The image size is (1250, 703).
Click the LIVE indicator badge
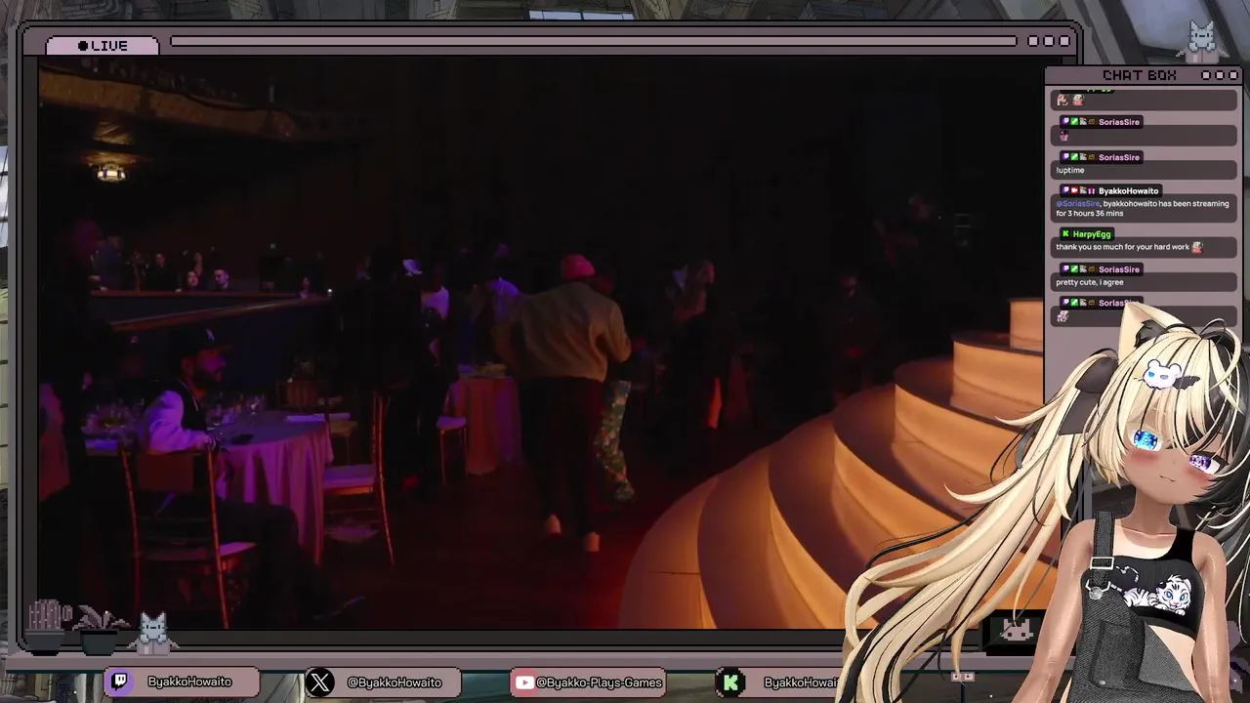point(103,46)
